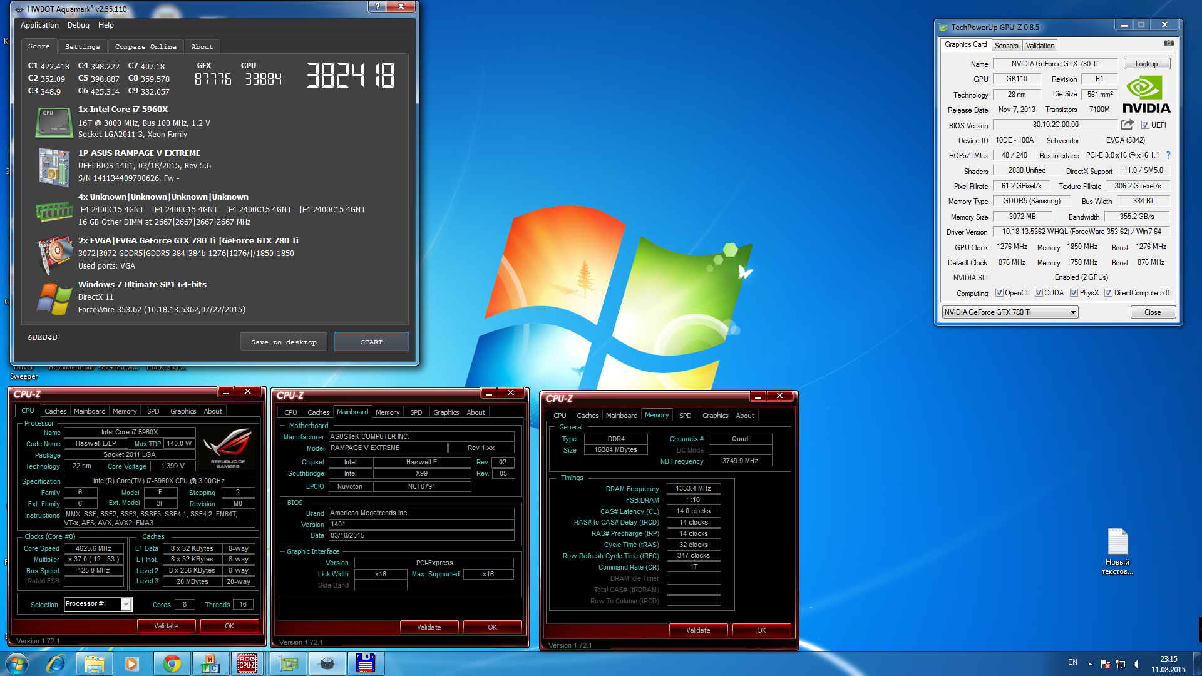Open the SPD tab in the CPU-Z memory window

pos(685,416)
